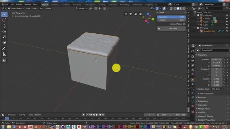The height and width of the screenshot is (129, 230).
Task: Select the Measure tool
Action: [4, 54]
